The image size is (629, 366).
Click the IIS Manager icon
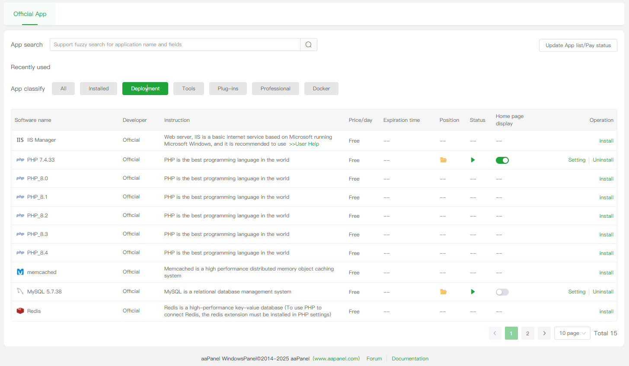point(20,140)
